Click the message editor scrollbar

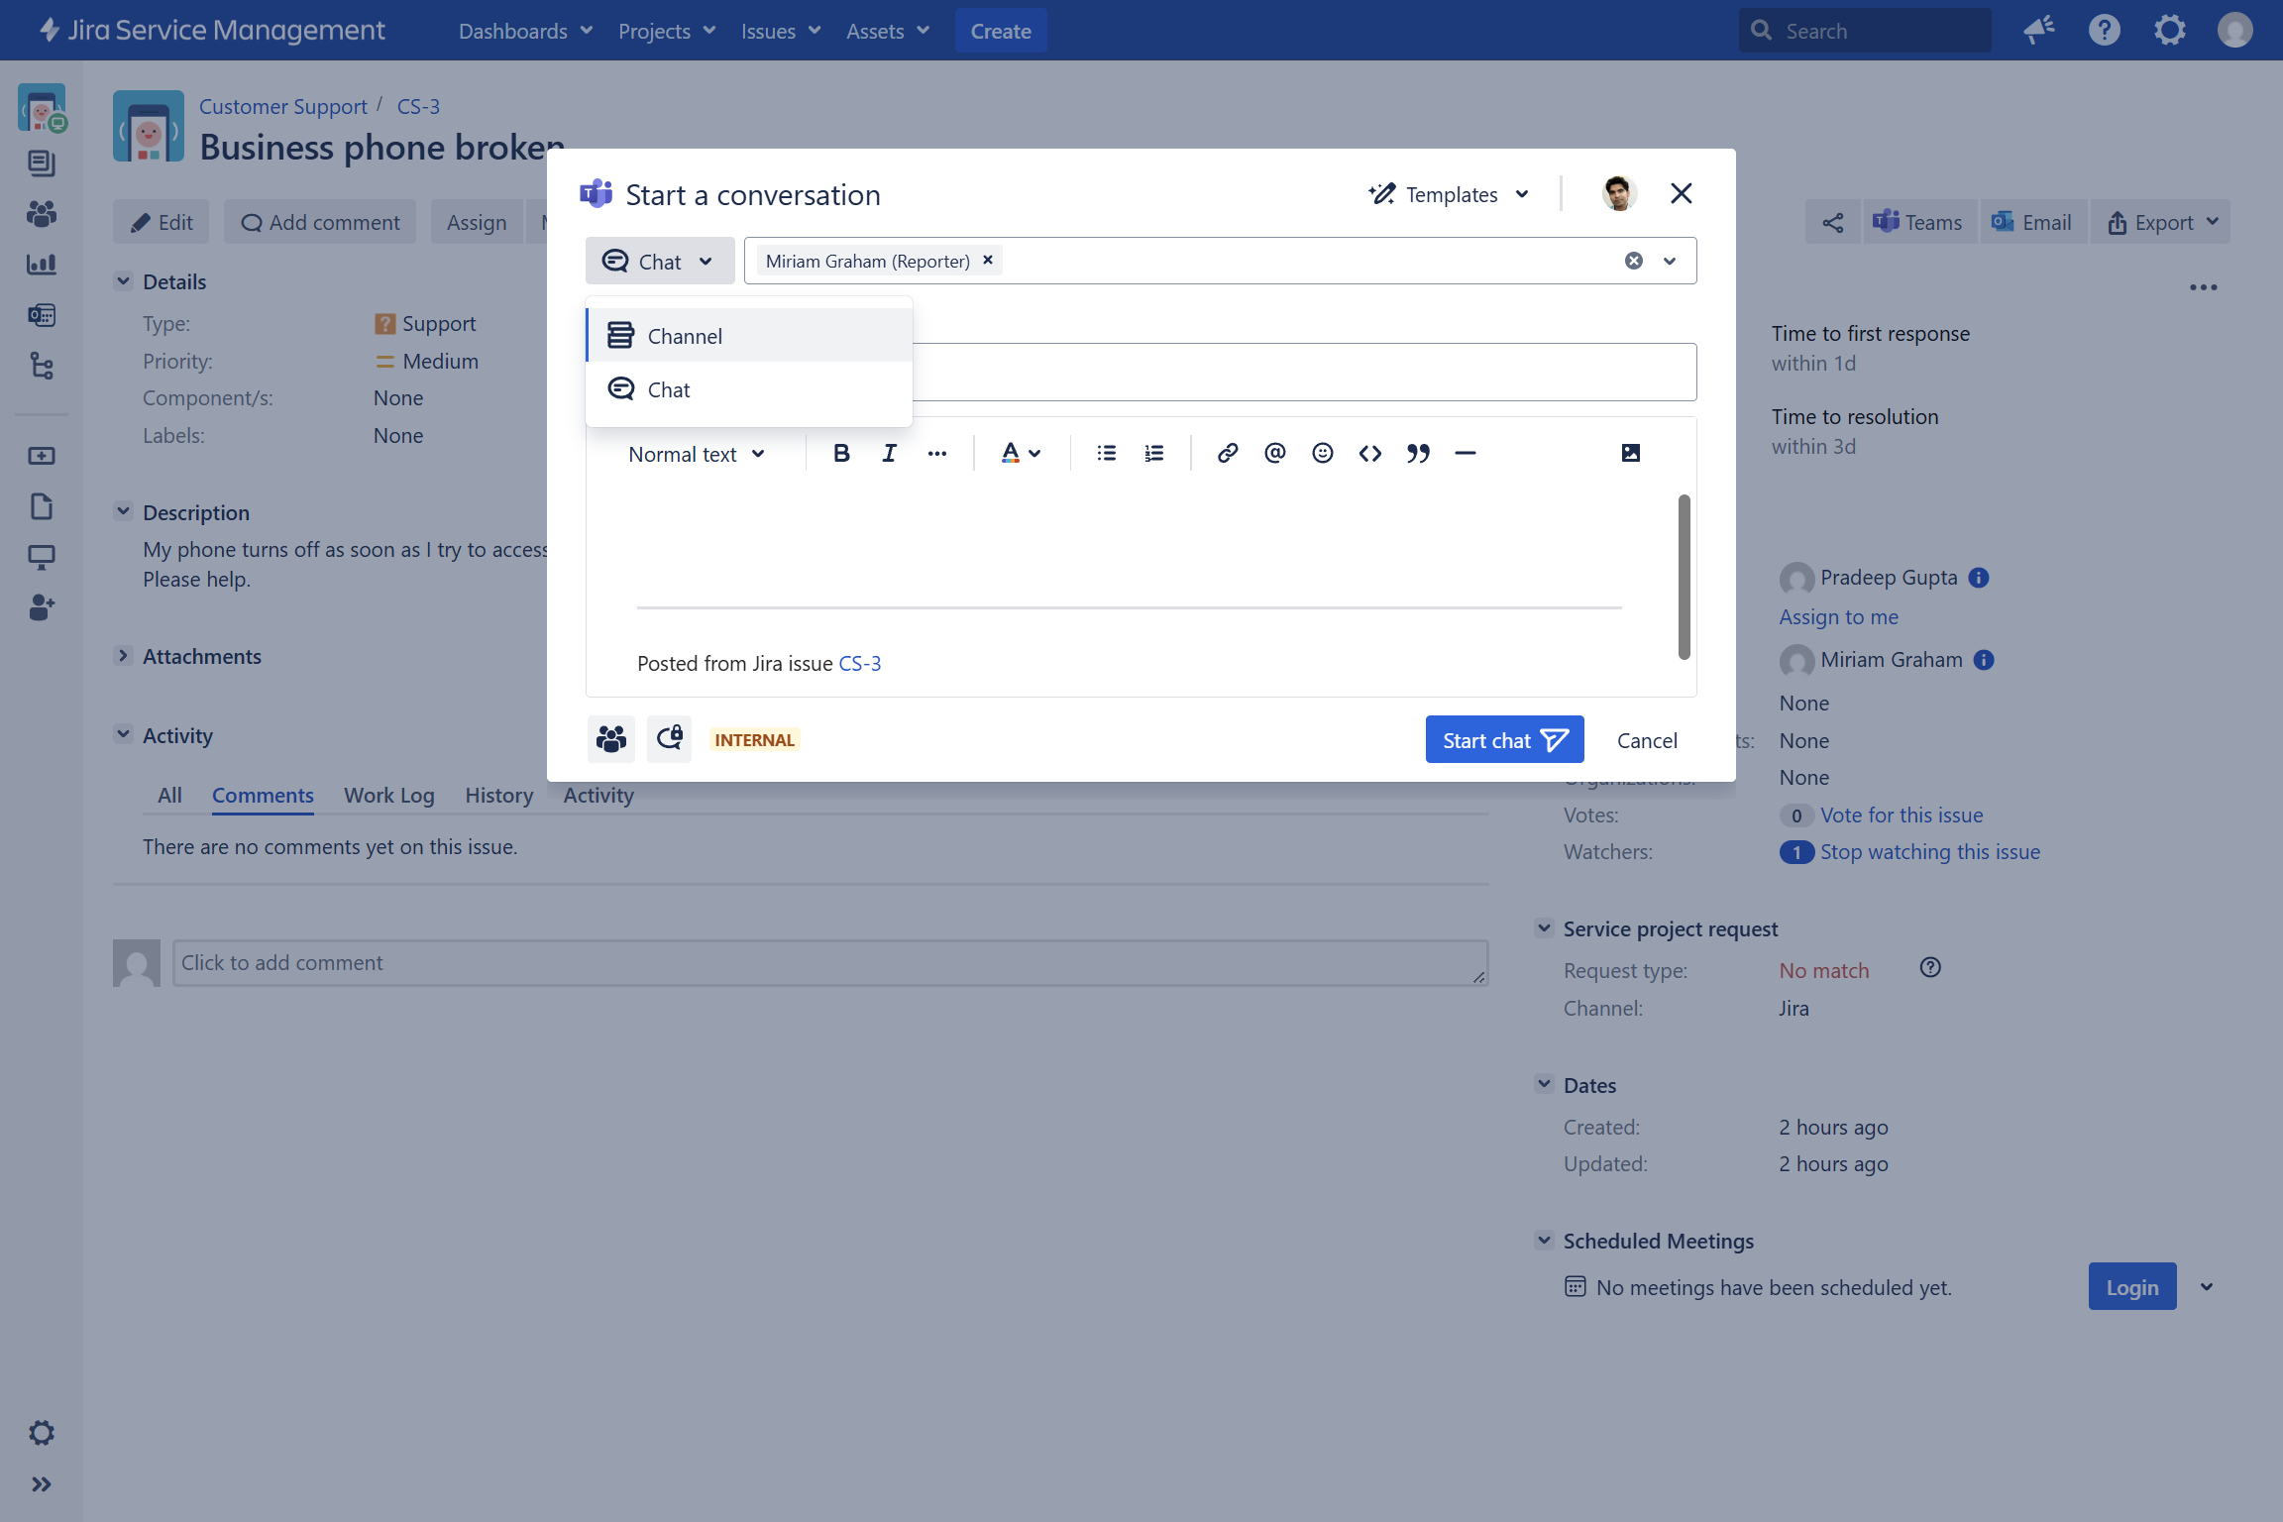tap(1684, 576)
